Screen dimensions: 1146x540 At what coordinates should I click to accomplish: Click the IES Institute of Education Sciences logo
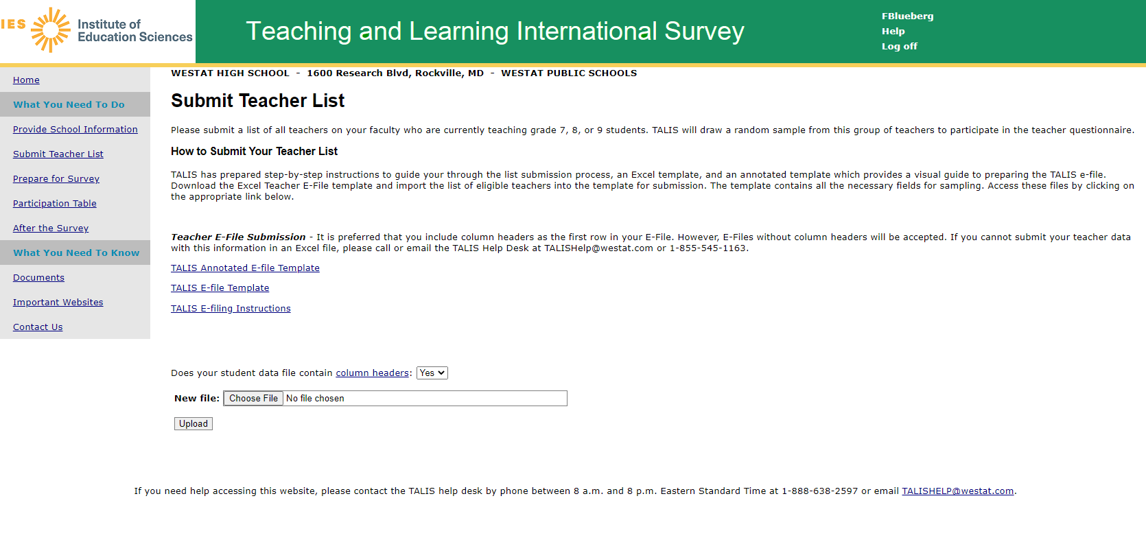(x=97, y=31)
